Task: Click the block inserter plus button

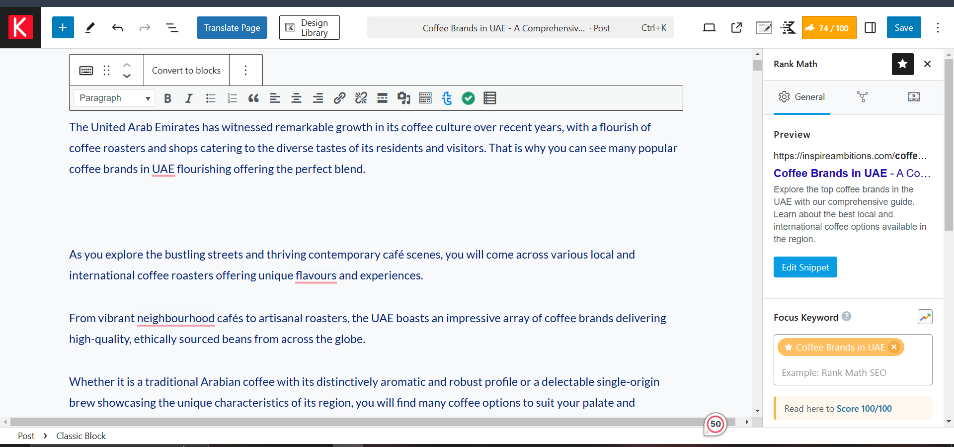Action: pos(63,27)
